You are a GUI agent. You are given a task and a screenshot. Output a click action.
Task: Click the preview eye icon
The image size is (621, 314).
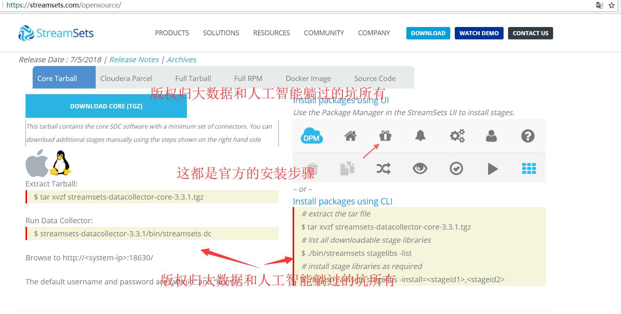click(x=420, y=168)
